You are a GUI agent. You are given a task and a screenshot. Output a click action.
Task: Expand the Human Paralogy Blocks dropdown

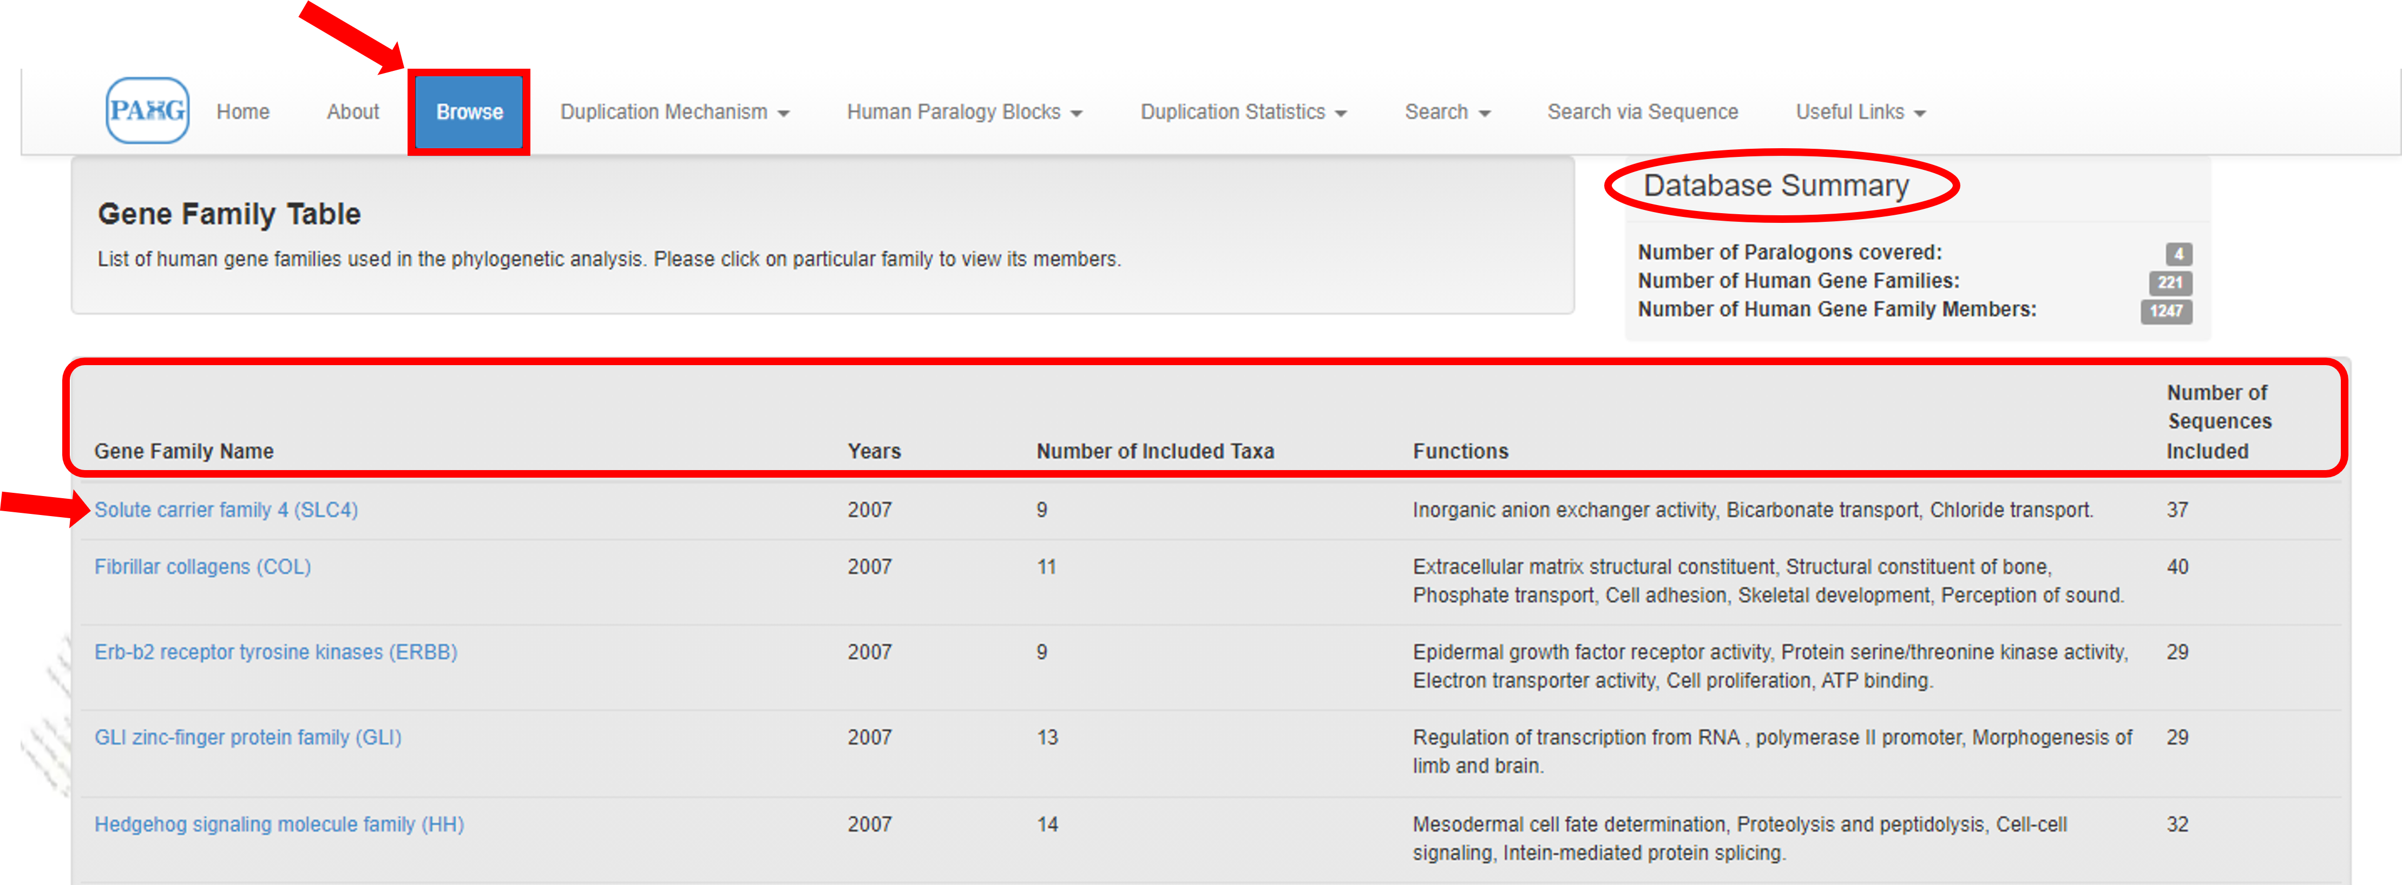click(964, 112)
